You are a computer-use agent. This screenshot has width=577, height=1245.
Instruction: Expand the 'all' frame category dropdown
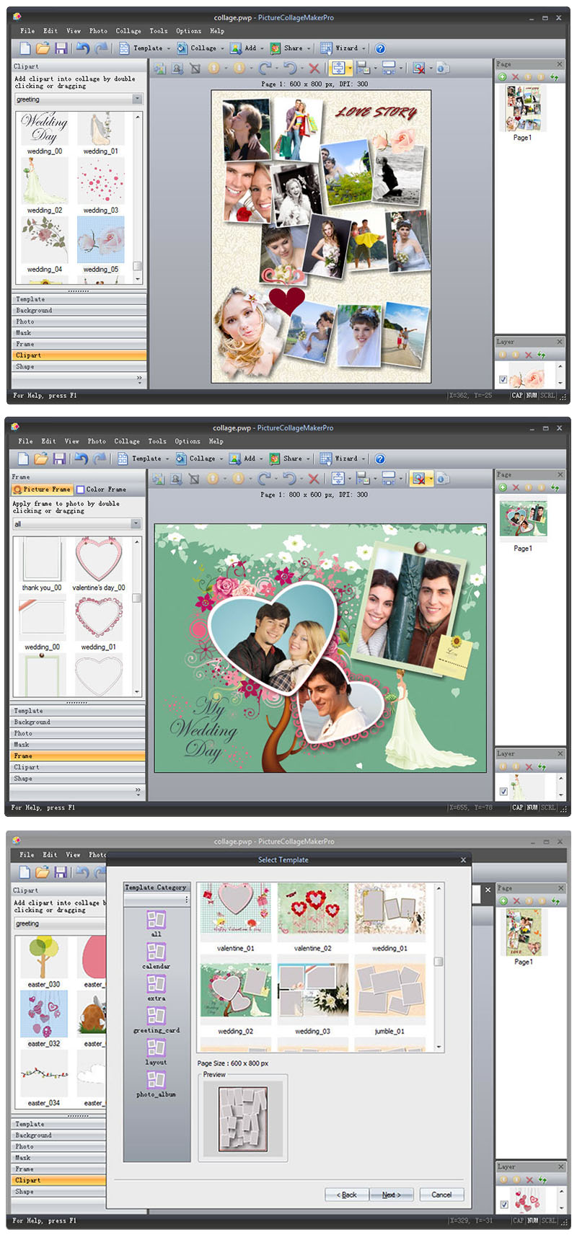coord(136,524)
